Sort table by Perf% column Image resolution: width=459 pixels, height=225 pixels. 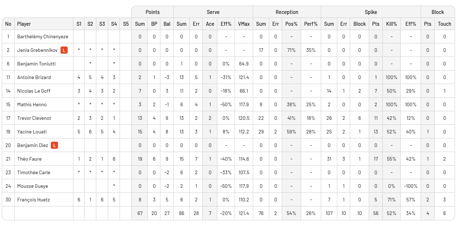click(x=311, y=24)
